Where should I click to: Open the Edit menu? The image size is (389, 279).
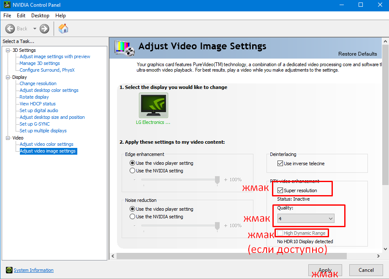(21, 16)
